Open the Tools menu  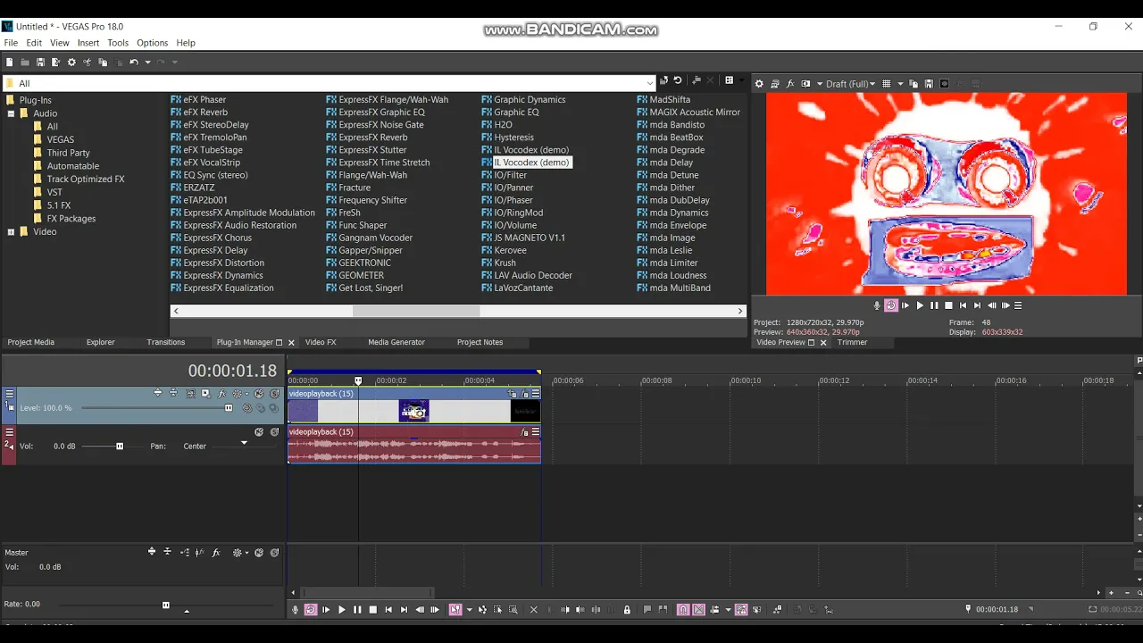(x=118, y=43)
